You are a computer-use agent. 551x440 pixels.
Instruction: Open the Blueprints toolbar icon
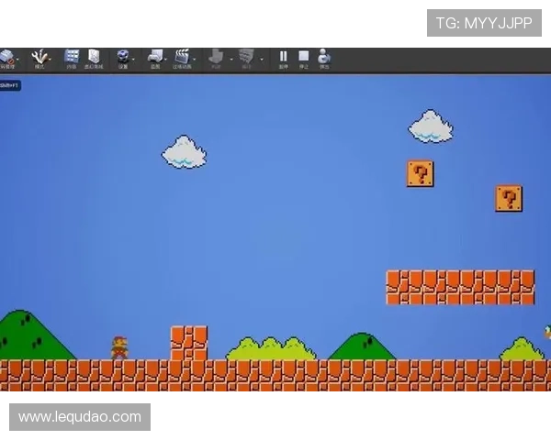click(x=154, y=57)
